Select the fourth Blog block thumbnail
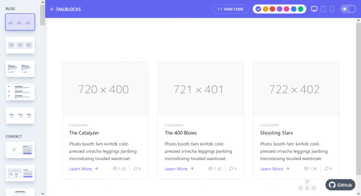Screen dimensions: 361x196 (20, 92)
